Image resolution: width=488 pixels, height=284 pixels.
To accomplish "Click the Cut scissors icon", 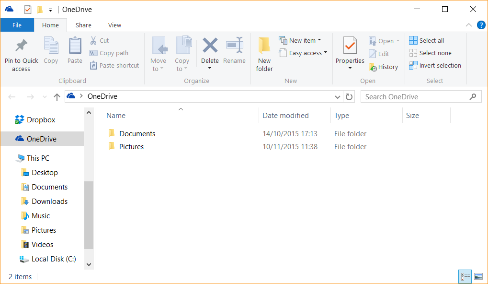I will tap(93, 40).
